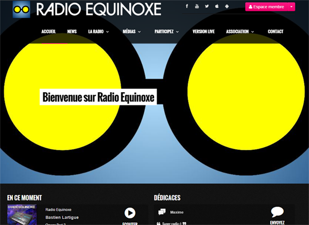Click the En ce moment heading
Screen dimensions: 309x225
point(24,198)
